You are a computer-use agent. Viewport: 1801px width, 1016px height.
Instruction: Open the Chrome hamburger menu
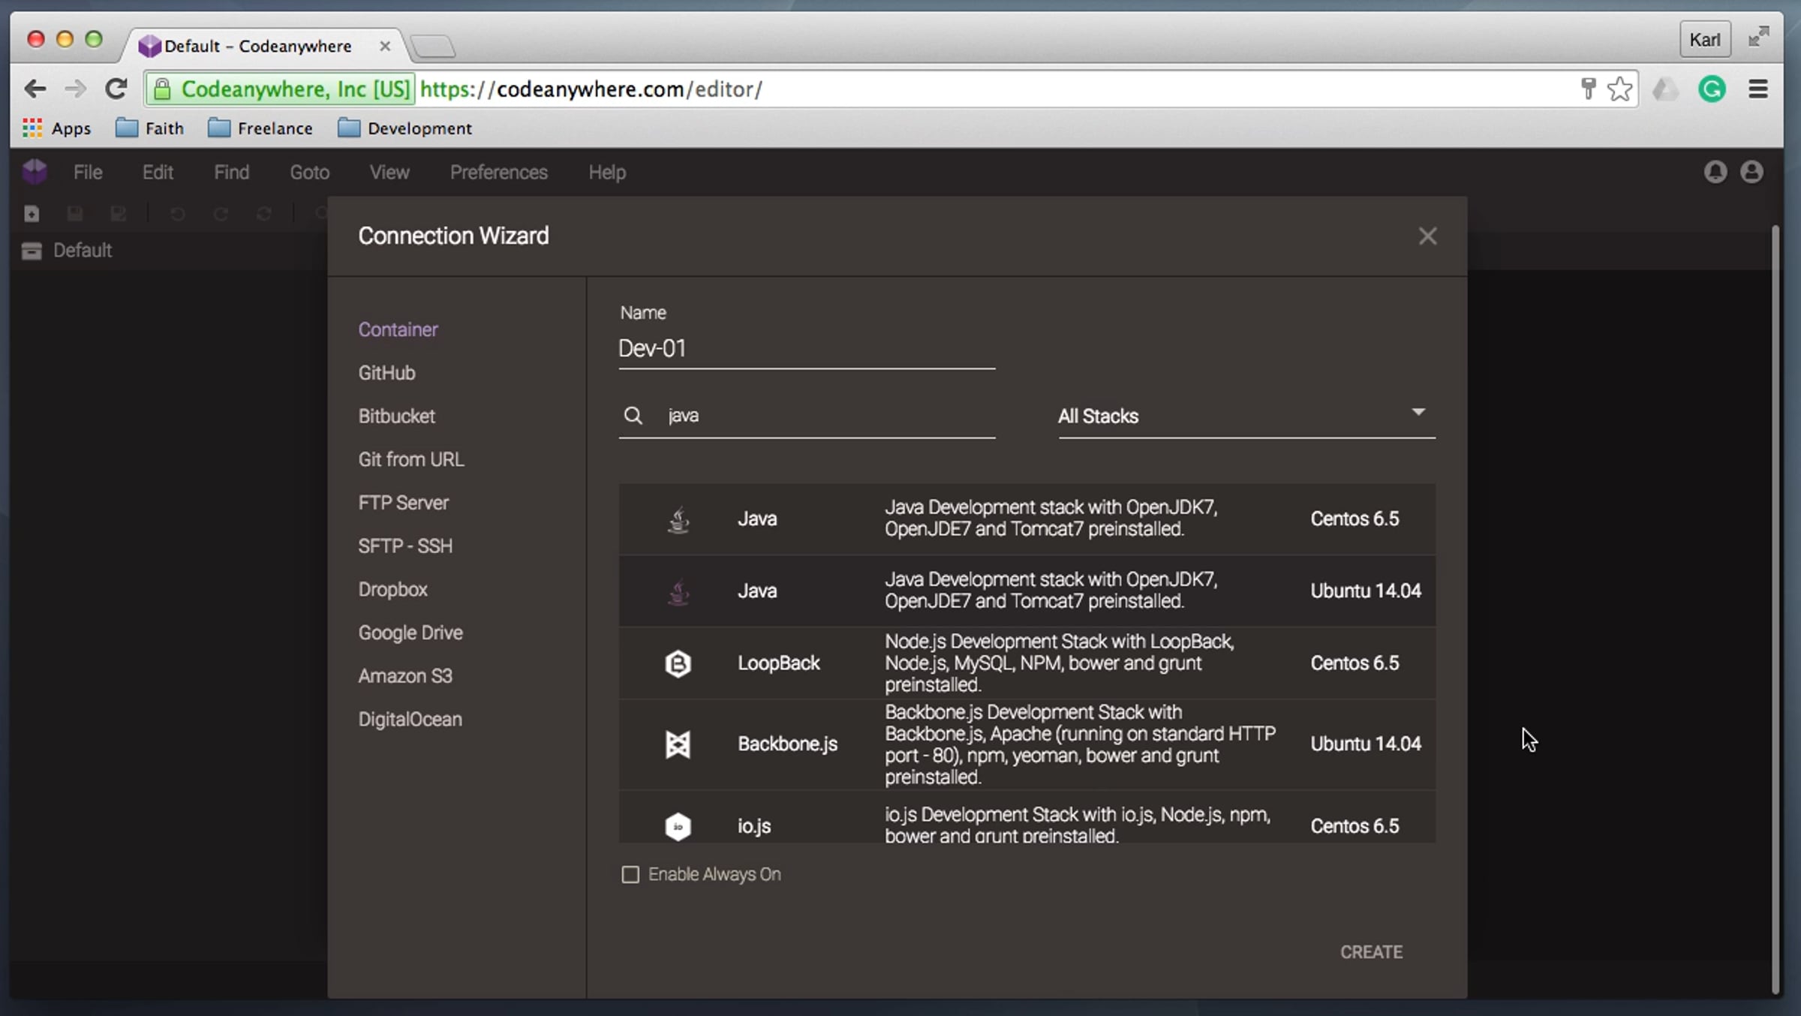[1758, 89]
